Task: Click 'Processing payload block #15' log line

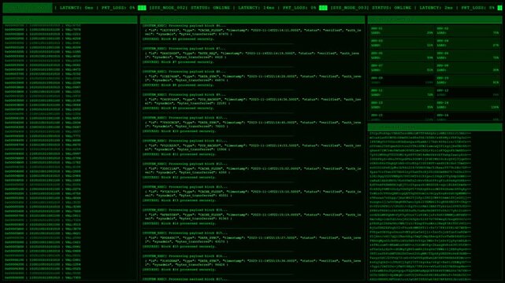Action: 185,233
